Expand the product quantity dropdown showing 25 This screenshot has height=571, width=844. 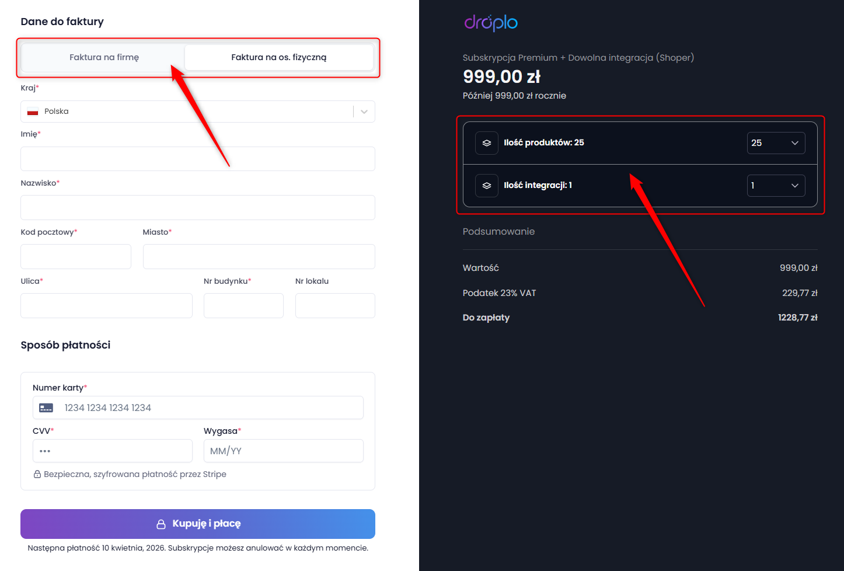click(776, 143)
